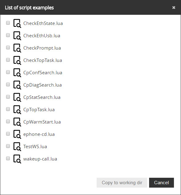This screenshot has height=195, width=181.
Task: Tick the CheckEthState.lua checkbox
Action: (x=8, y=23)
